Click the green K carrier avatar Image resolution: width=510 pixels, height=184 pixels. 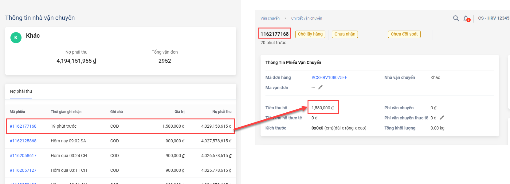[16, 37]
